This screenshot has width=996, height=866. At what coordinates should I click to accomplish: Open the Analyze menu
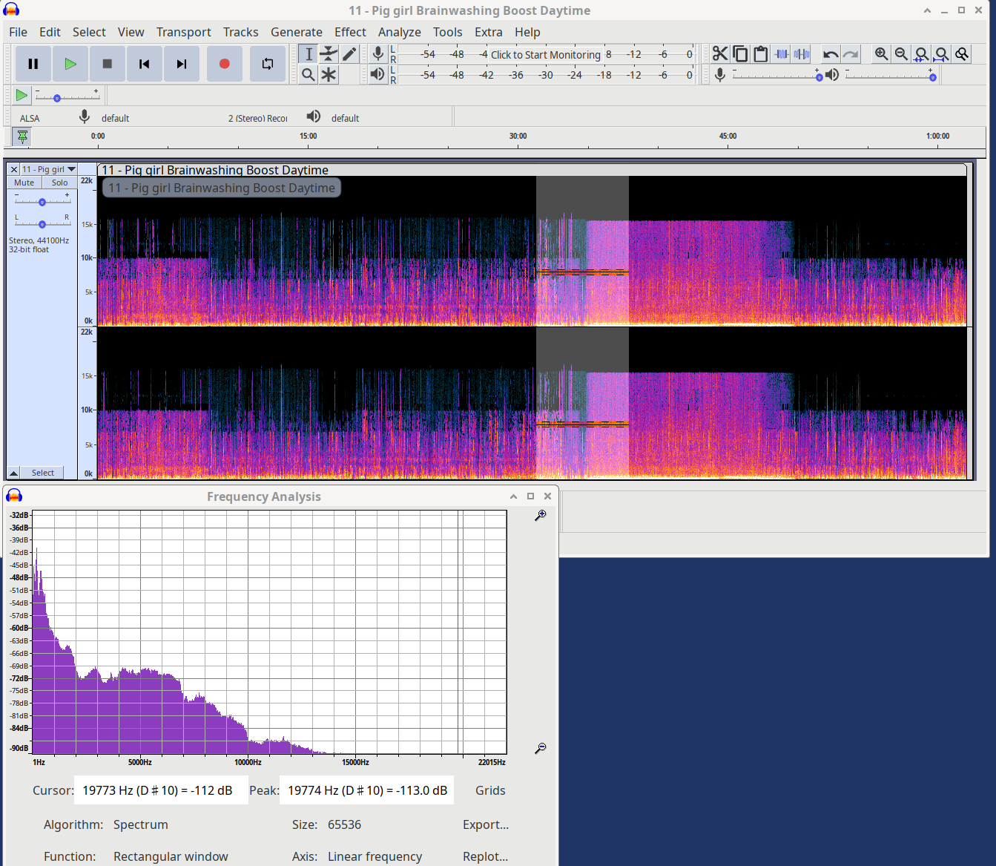[x=399, y=32]
